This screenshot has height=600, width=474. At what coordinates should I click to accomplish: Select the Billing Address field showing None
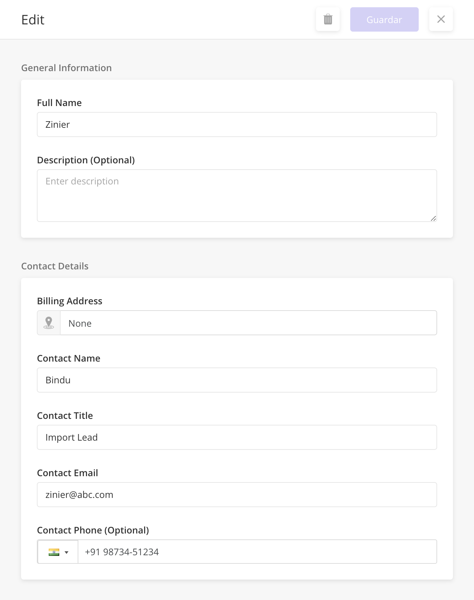[249, 323]
